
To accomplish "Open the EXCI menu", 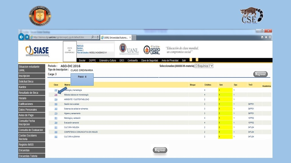I will click(122, 61).
